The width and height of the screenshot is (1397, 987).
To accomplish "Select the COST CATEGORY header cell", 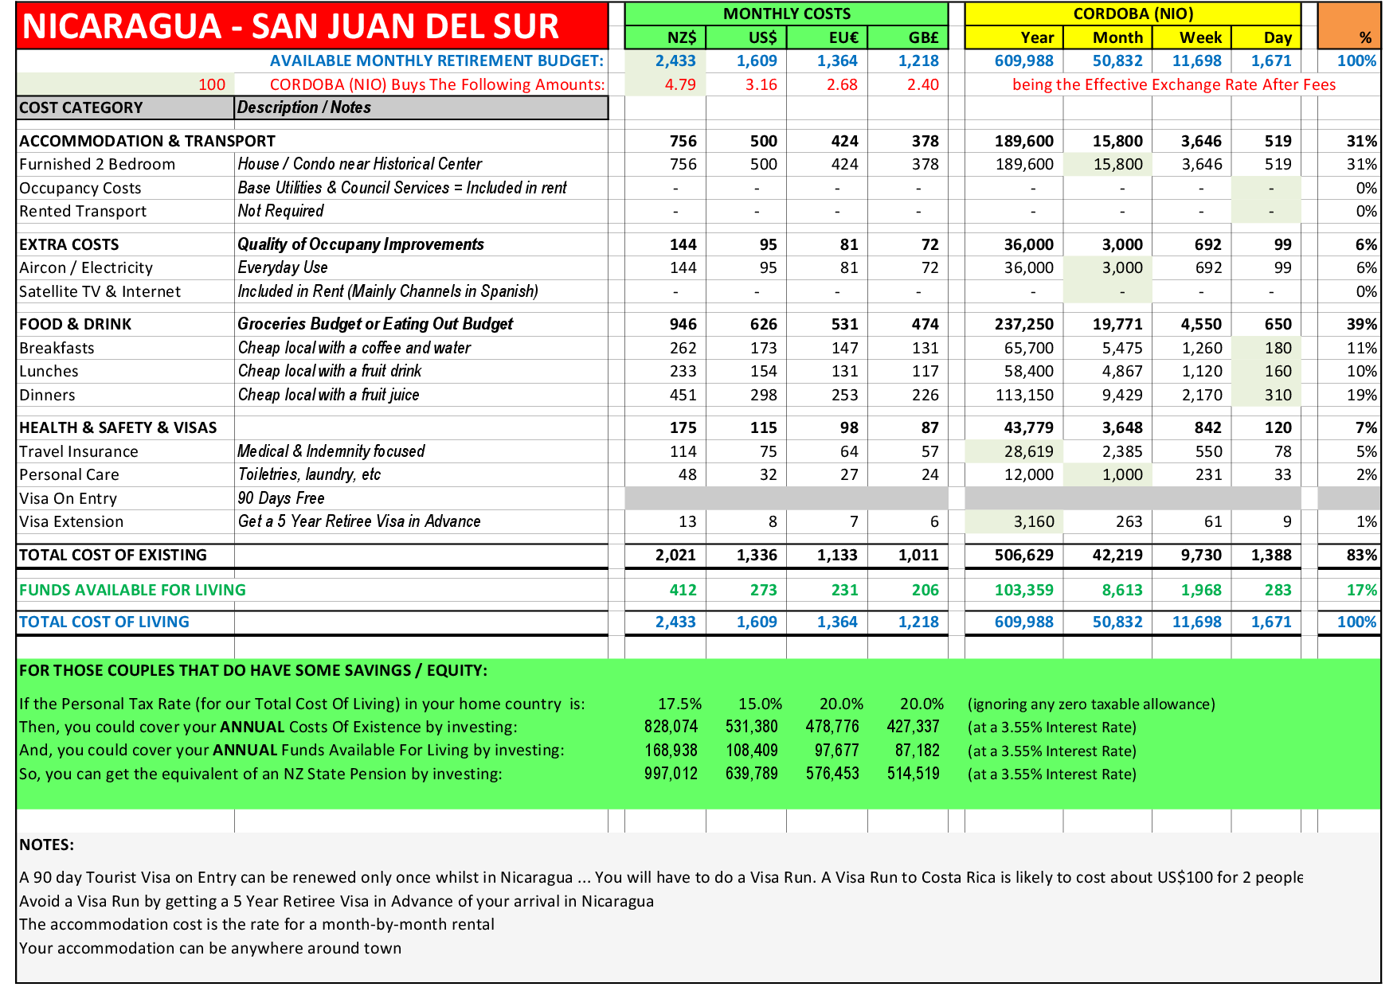I will [125, 107].
